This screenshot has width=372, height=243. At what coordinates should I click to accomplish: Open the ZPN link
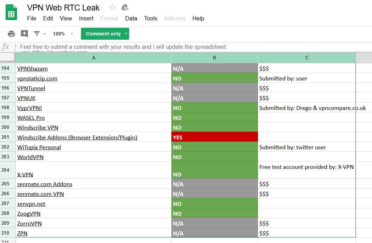click(22, 233)
